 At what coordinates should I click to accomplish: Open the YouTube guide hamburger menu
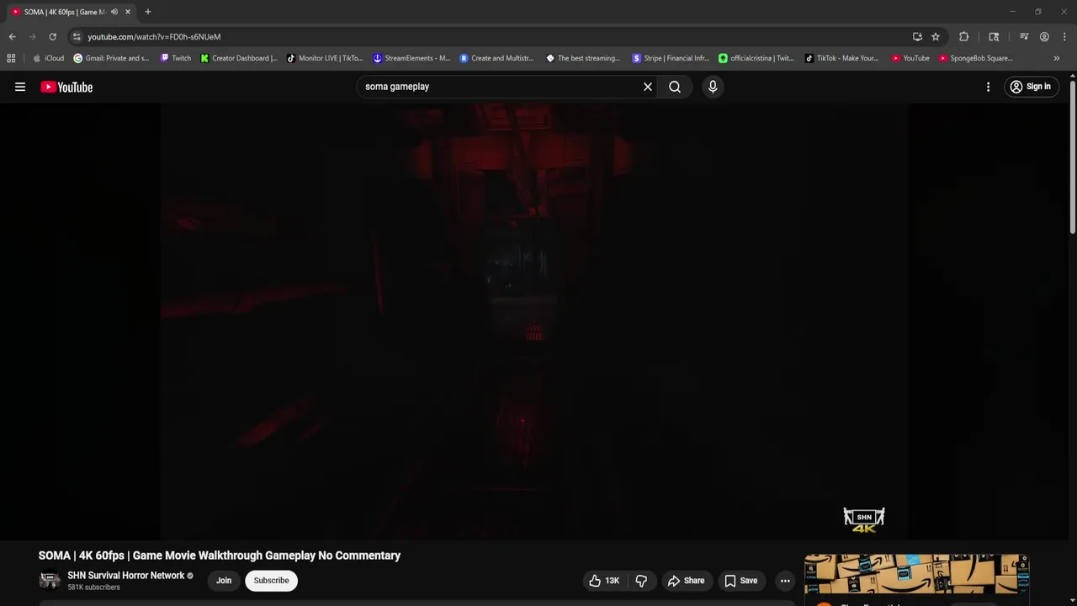[20, 87]
